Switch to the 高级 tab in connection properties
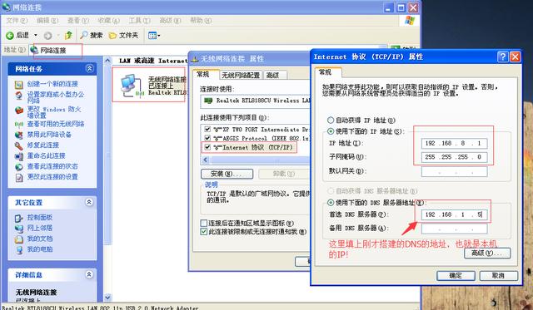This screenshot has height=310, width=533. [274, 75]
